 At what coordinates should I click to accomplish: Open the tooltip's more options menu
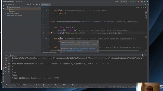pyautogui.click(x=98, y=42)
